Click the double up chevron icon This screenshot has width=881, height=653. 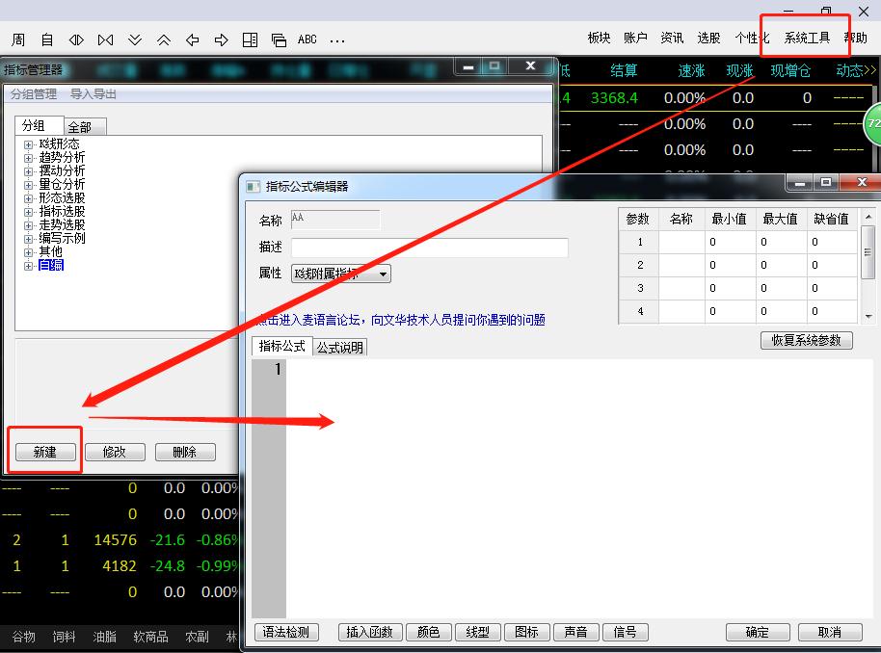pyautogui.click(x=164, y=39)
